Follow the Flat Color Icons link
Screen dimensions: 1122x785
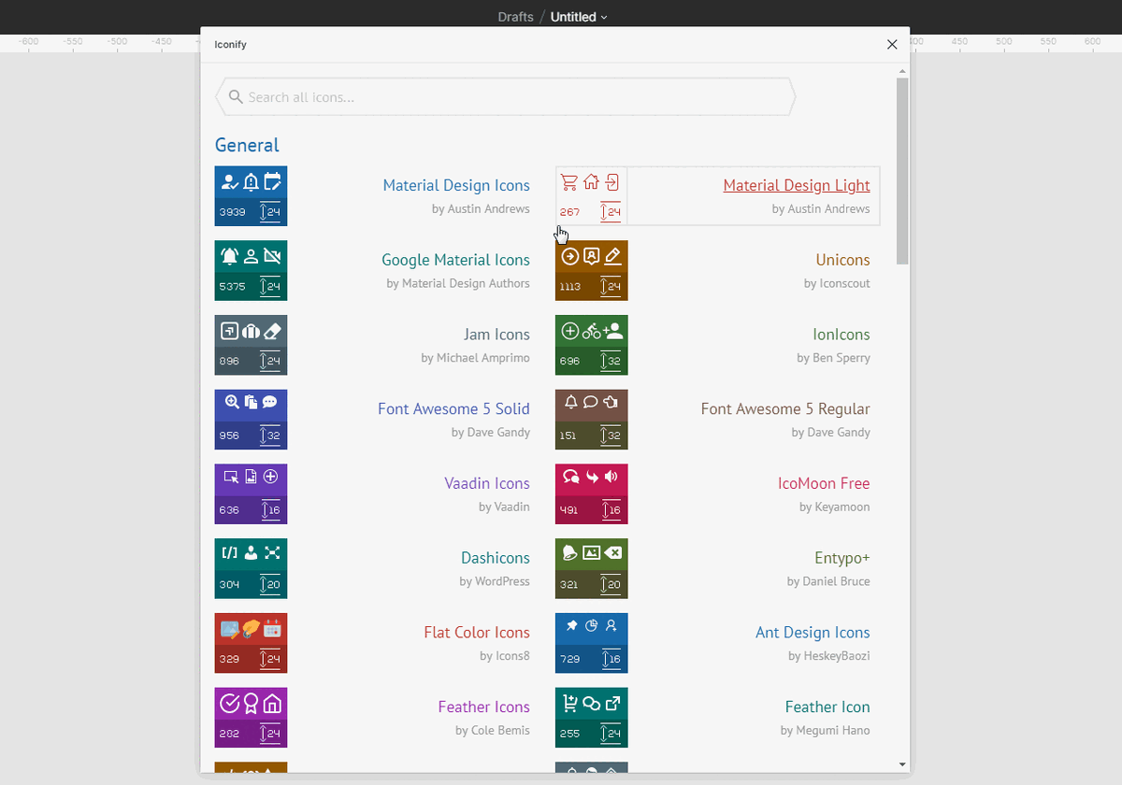tap(477, 633)
